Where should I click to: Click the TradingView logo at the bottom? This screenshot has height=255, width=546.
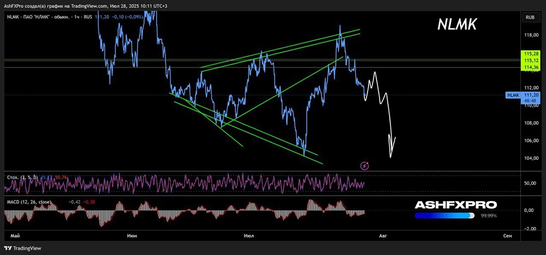(22, 248)
